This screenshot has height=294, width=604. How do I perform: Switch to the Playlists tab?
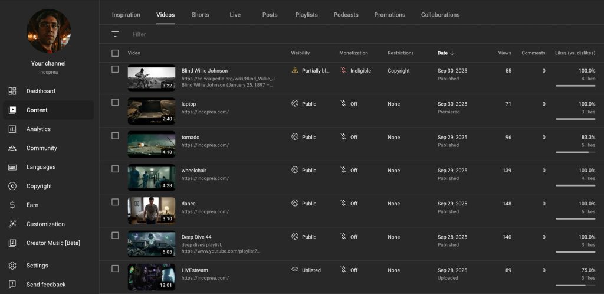point(306,15)
